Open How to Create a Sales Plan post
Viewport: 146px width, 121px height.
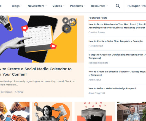point(116,41)
